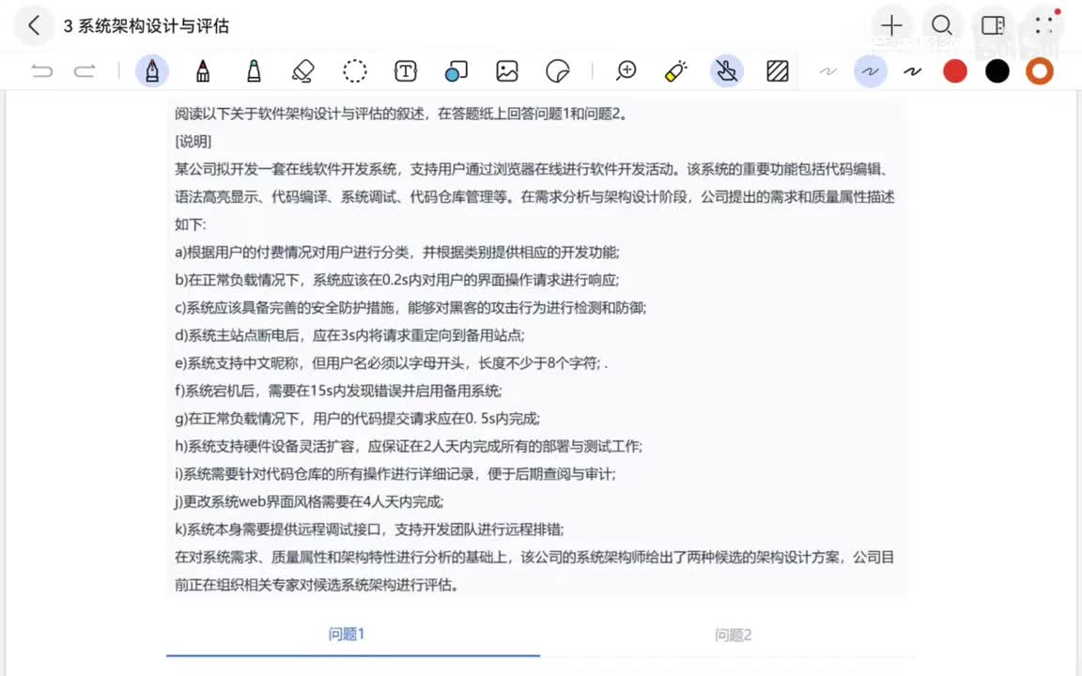Switch to the 问题1 tab
Viewport: 1082px width, 676px height.
347,634
